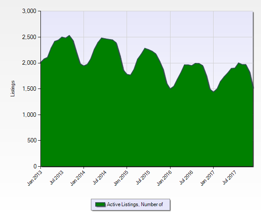Click the Jan 2014 x-axis label
This screenshot has height=217, width=261.
[78, 178]
